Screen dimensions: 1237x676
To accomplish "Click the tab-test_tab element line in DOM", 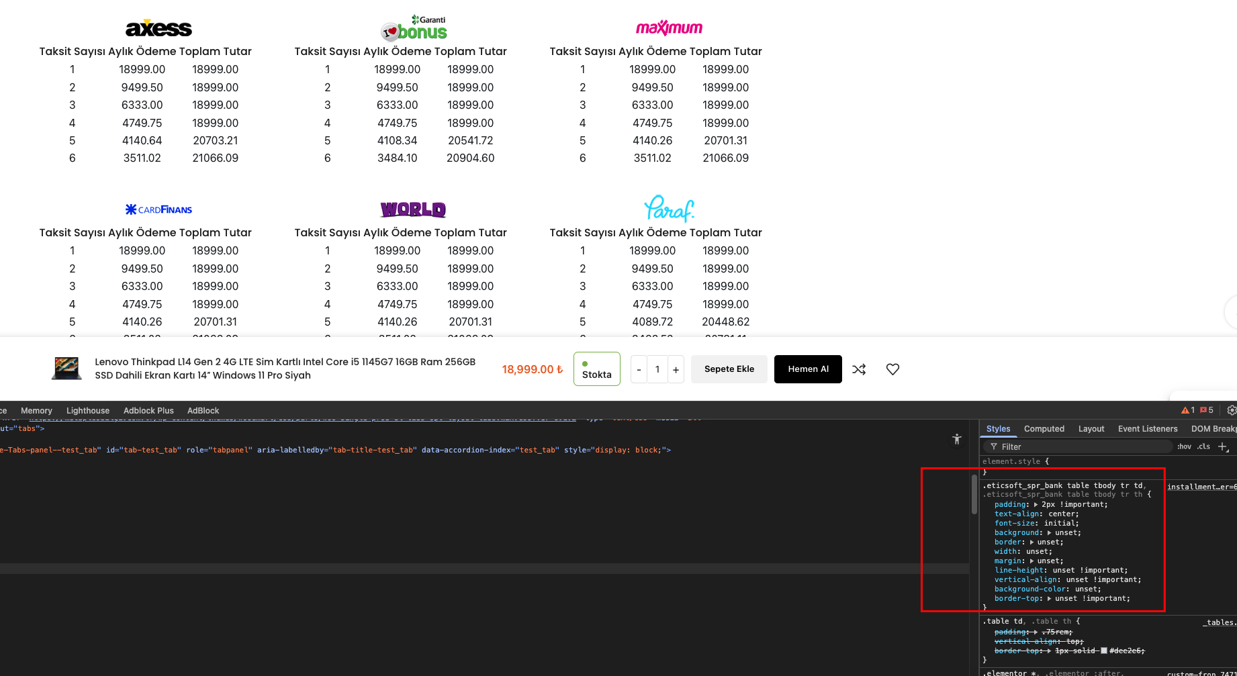I will click(x=336, y=450).
